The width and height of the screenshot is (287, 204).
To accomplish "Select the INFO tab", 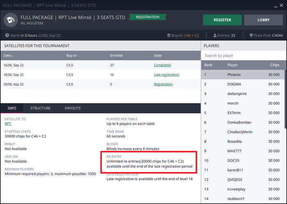I will point(12,108).
